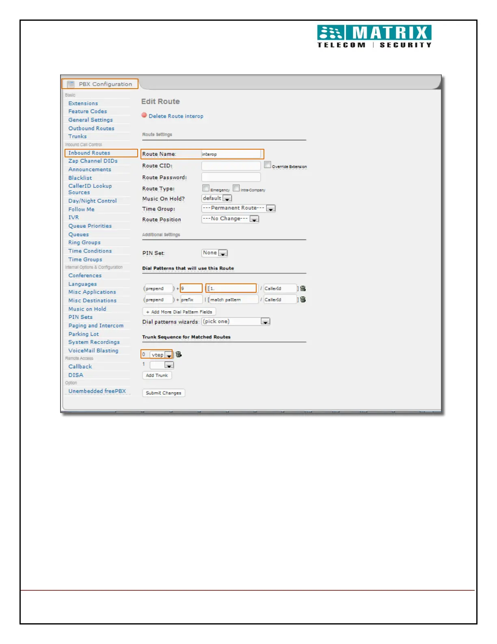Image resolution: width=497 pixels, height=644 pixels.
Task: Open Music on Hold sidebar link
Action: (x=87, y=309)
